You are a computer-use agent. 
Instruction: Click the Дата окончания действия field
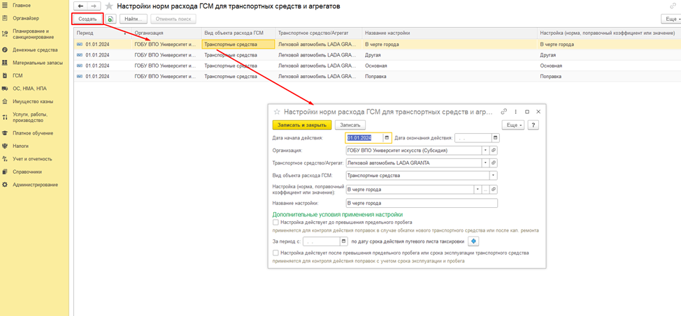[x=473, y=138]
